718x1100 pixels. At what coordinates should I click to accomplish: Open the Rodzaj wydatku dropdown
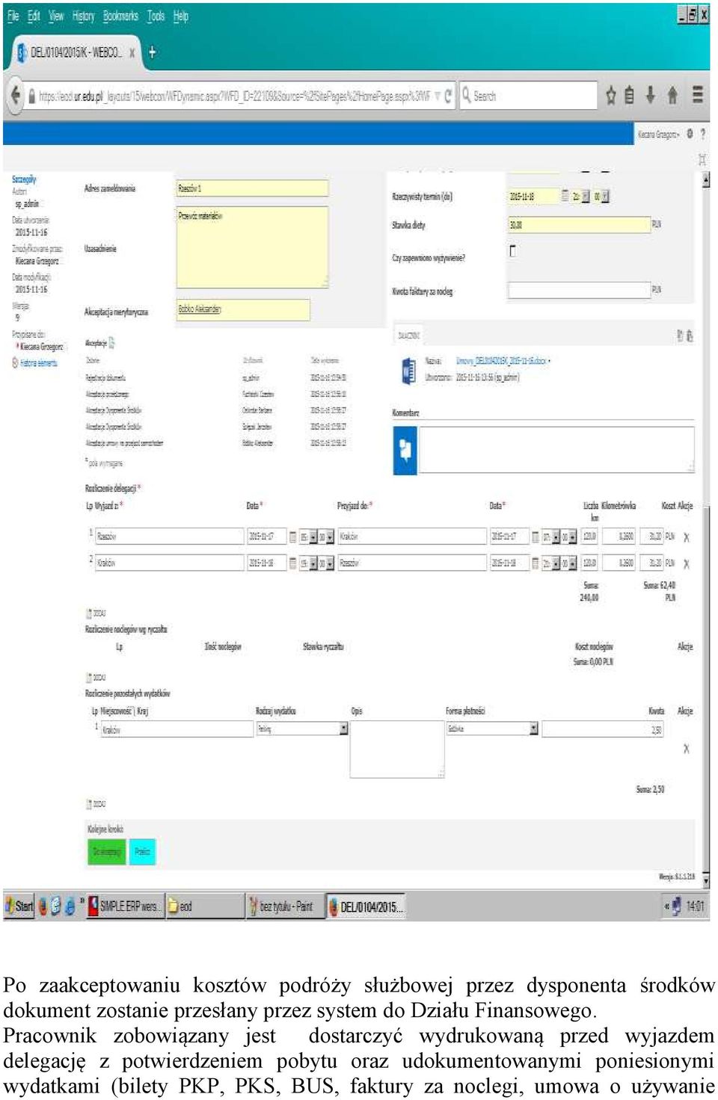coord(302,729)
